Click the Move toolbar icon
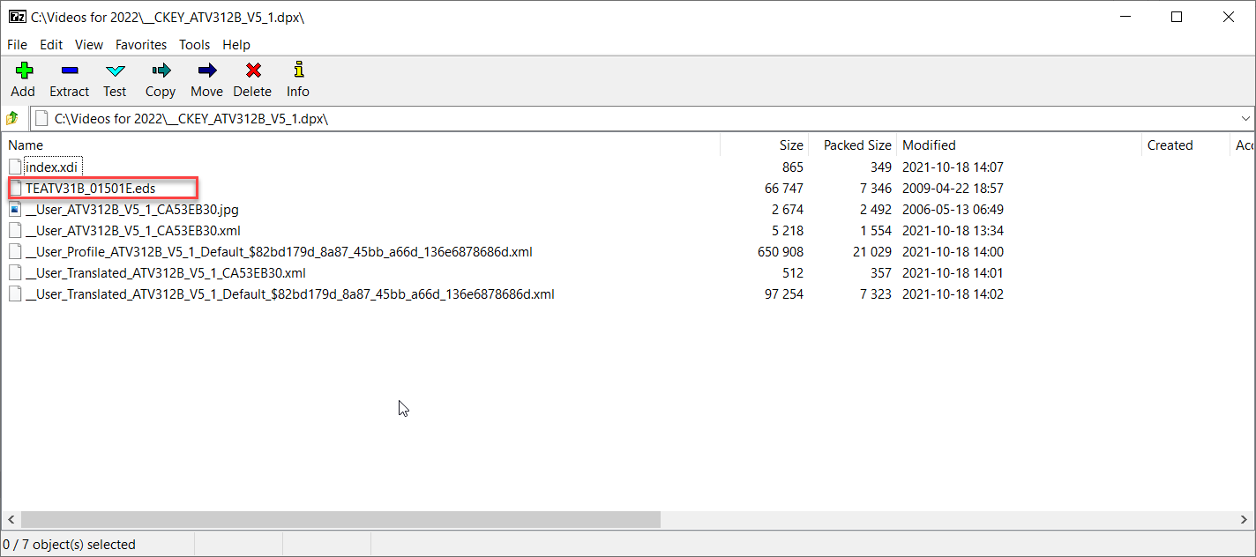The width and height of the screenshot is (1256, 557). (x=207, y=71)
